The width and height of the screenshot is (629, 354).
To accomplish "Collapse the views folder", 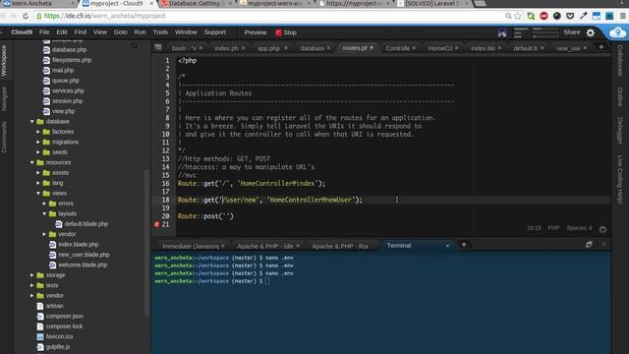I will [x=38, y=193].
